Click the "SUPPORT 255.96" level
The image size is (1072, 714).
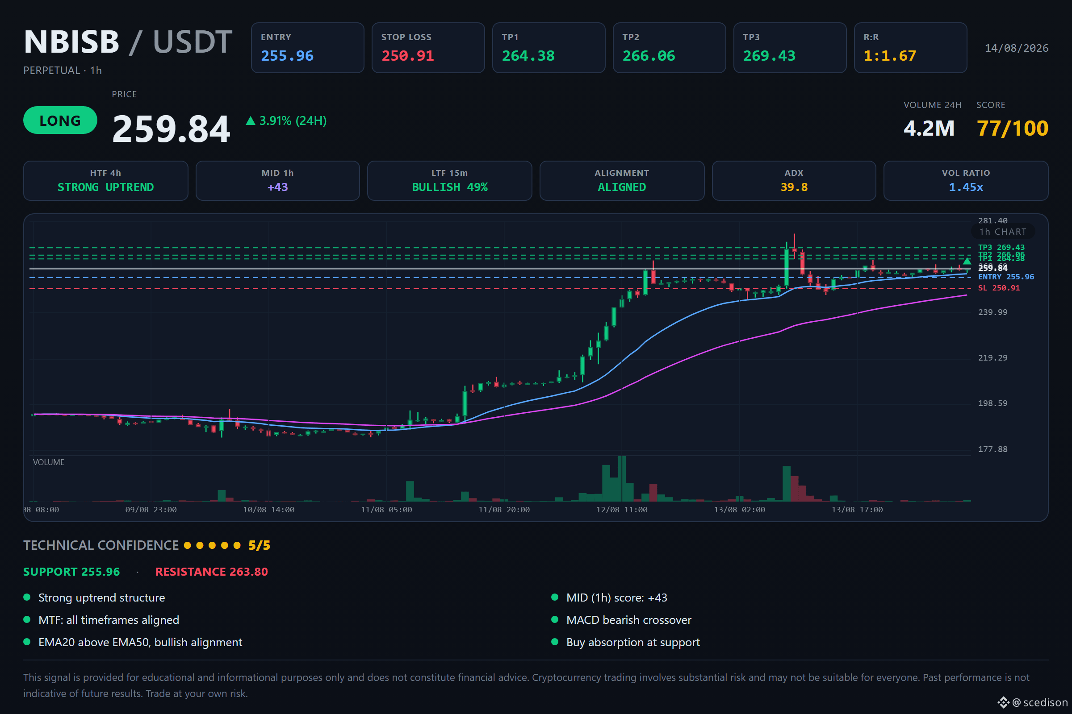pos(71,572)
